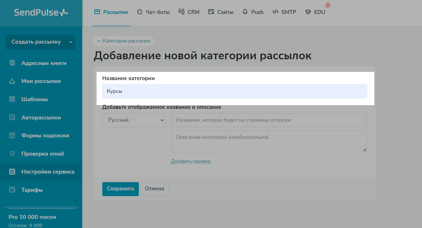This screenshot has height=228, width=422.
Task: Click the Subscription forms icon
Action: pyautogui.click(x=12, y=136)
